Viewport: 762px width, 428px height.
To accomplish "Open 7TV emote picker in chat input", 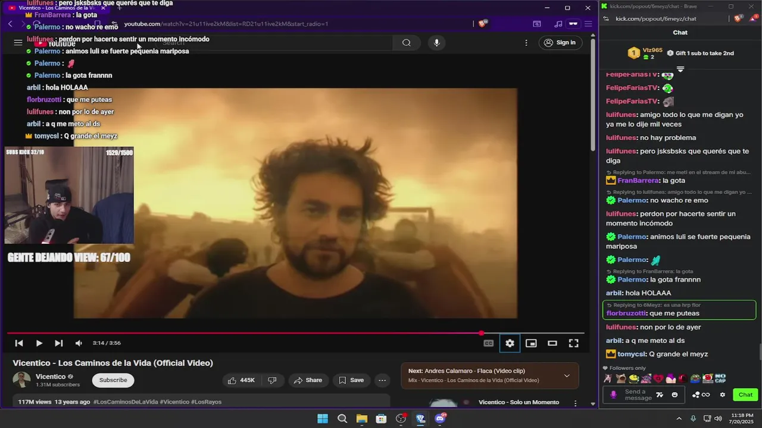I will [660, 395].
